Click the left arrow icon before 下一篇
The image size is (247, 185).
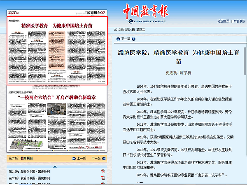click(x=119, y=38)
